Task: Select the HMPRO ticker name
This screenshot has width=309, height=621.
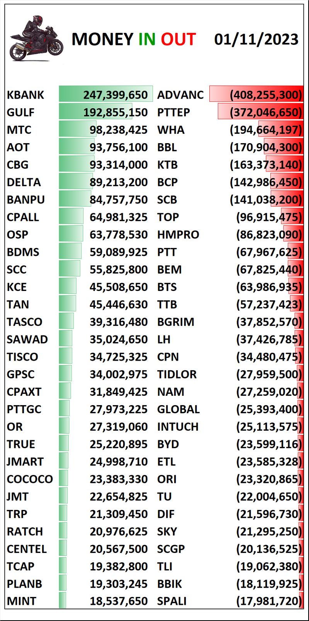Action: click(x=178, y=234)
